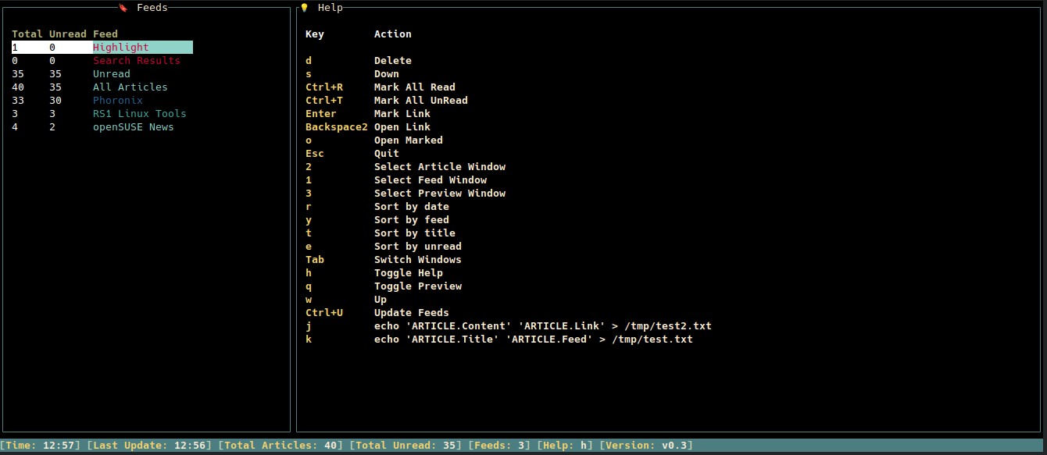Select the Highlight feed row
Image resolution: width=1047 pixels, height=455 pixels.
click(x=102, y=48)
